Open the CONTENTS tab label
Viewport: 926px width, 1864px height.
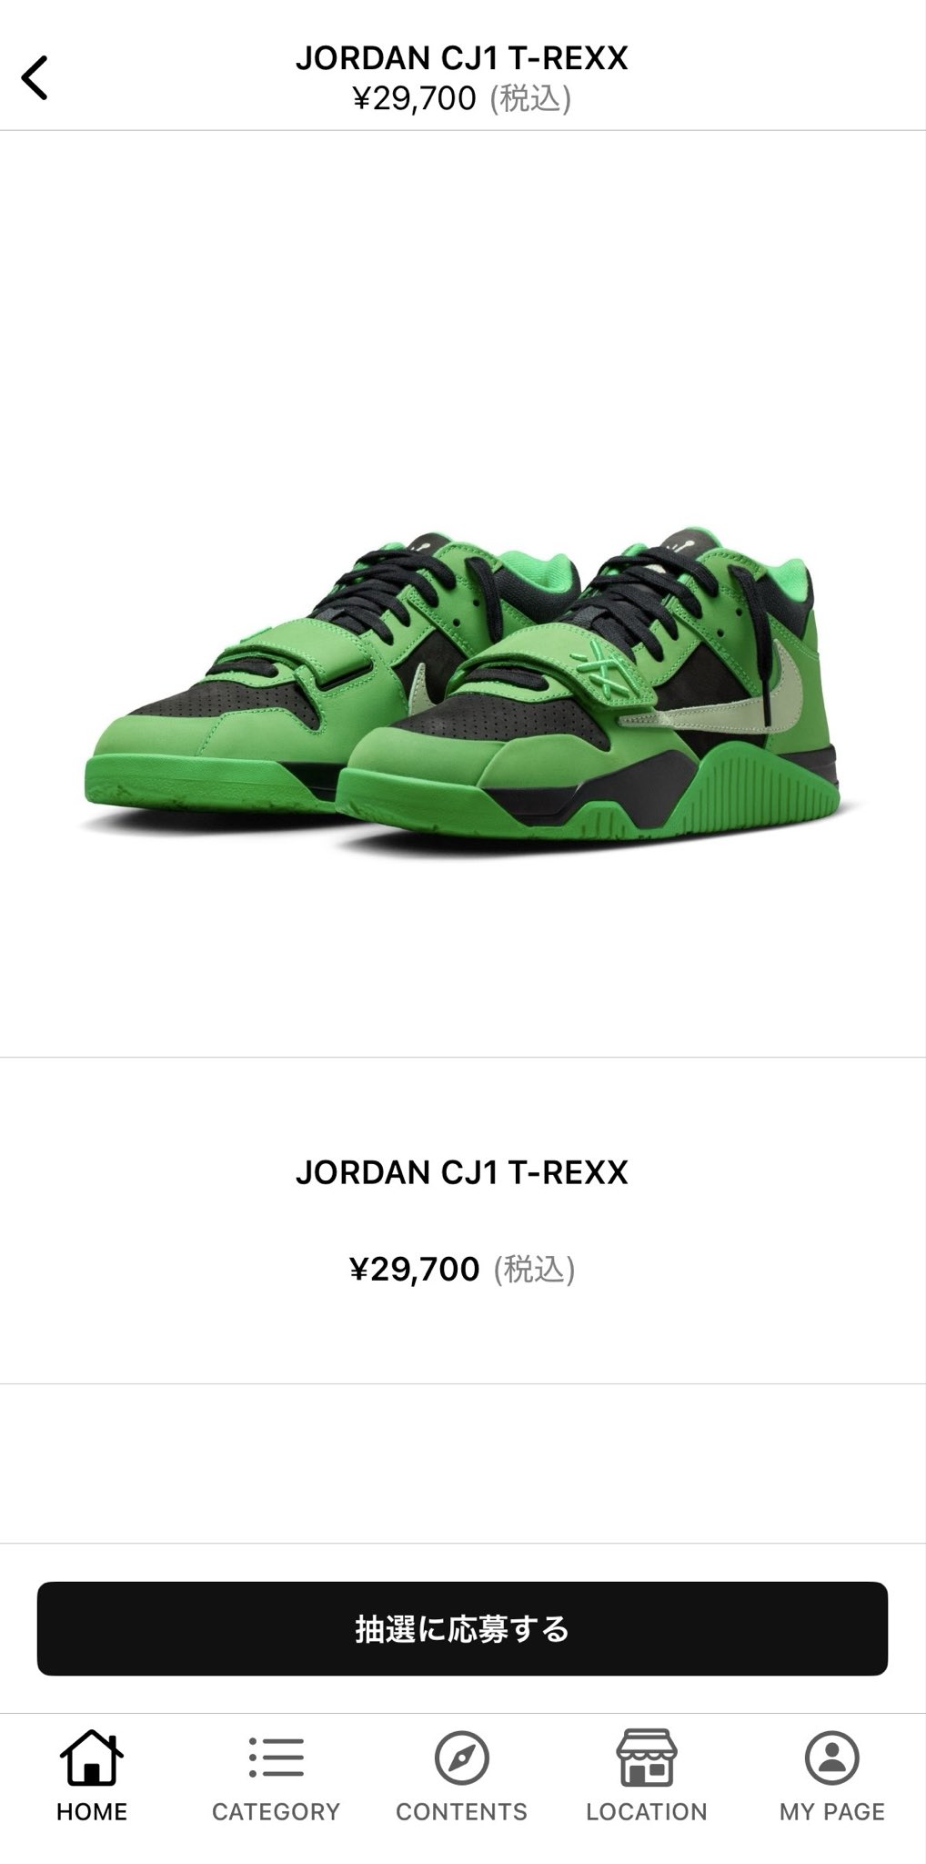tap(462, 1812)
